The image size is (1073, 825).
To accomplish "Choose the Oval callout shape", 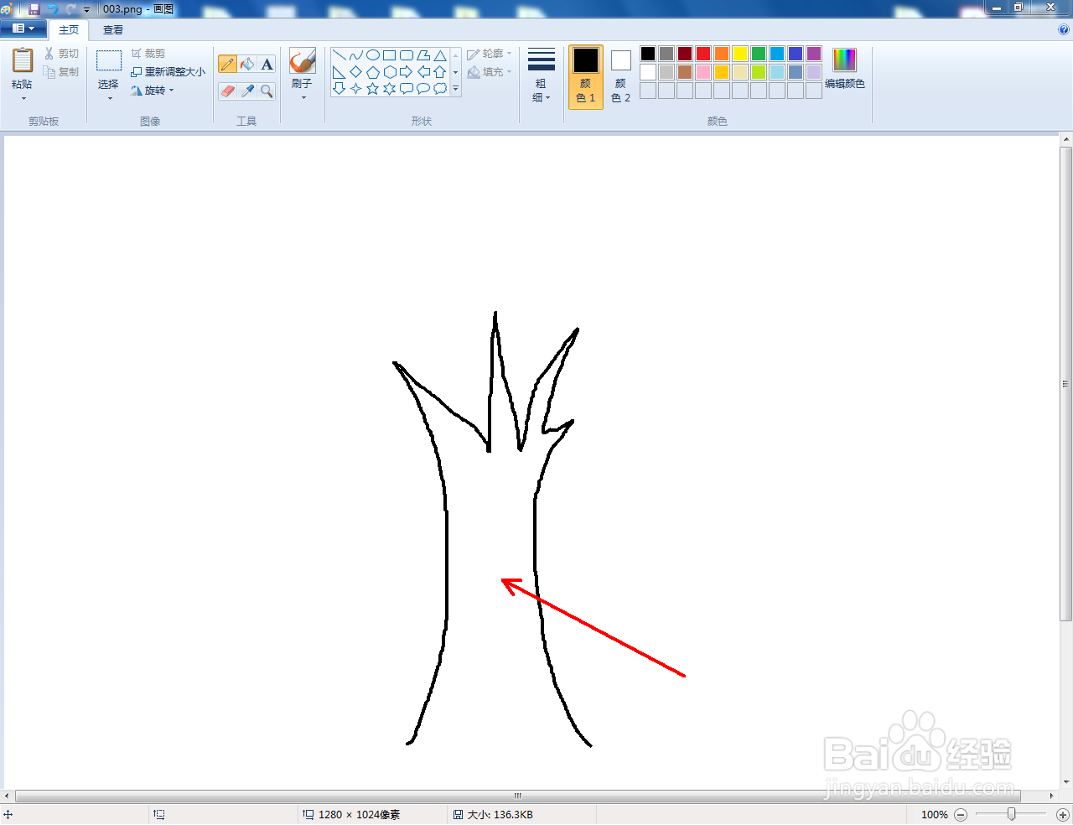I will click(423, 88).
